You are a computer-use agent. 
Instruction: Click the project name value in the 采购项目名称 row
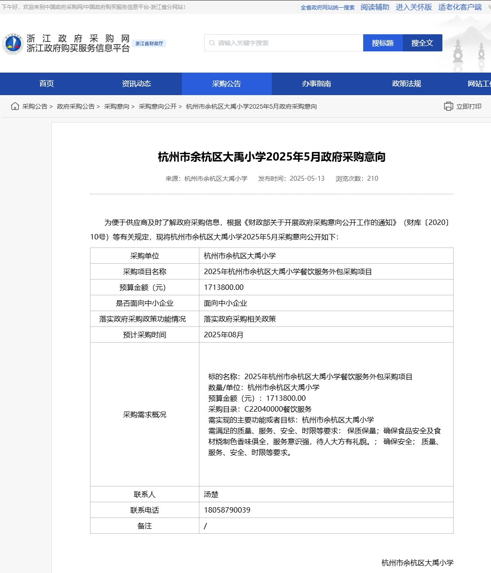[288, 271]
